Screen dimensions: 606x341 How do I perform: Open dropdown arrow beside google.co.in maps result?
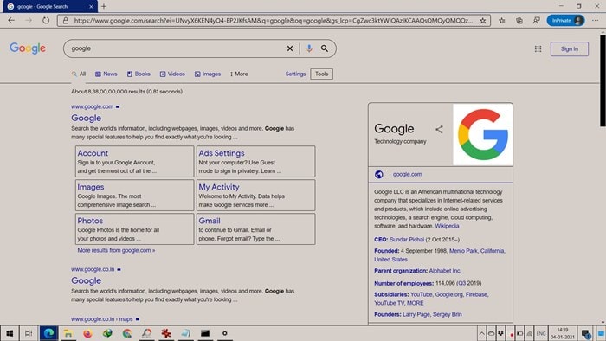138,319
